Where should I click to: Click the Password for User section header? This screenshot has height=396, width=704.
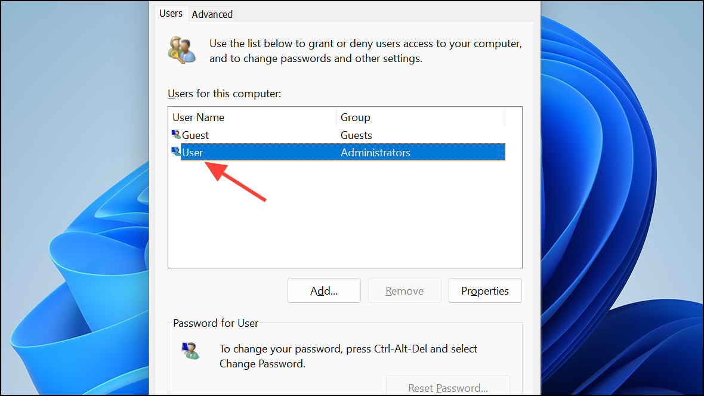215,323
